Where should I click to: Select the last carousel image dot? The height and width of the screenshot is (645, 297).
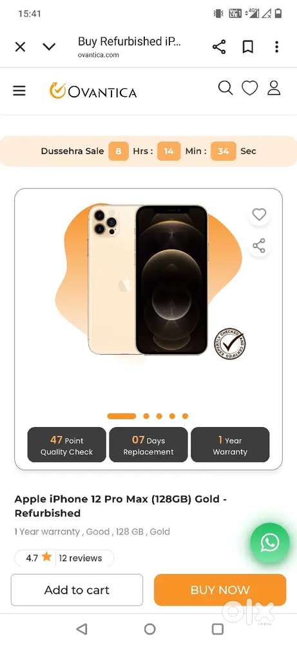[x=186, y=416]
